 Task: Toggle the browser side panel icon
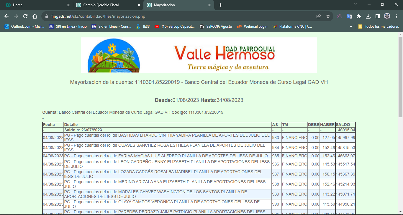[378, 16]
